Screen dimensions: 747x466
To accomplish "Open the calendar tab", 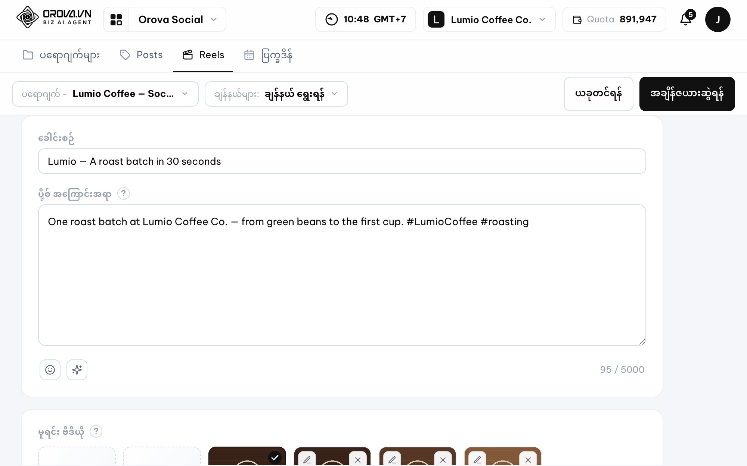I will pyautogui.click(x=268, y=55).
